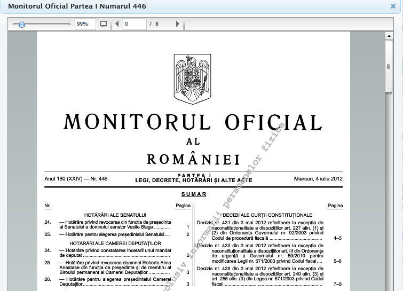The width and height of the screenshot is (403, 291).
Task: Click the 99% zoom percentage field
Action: click(85, 24)
